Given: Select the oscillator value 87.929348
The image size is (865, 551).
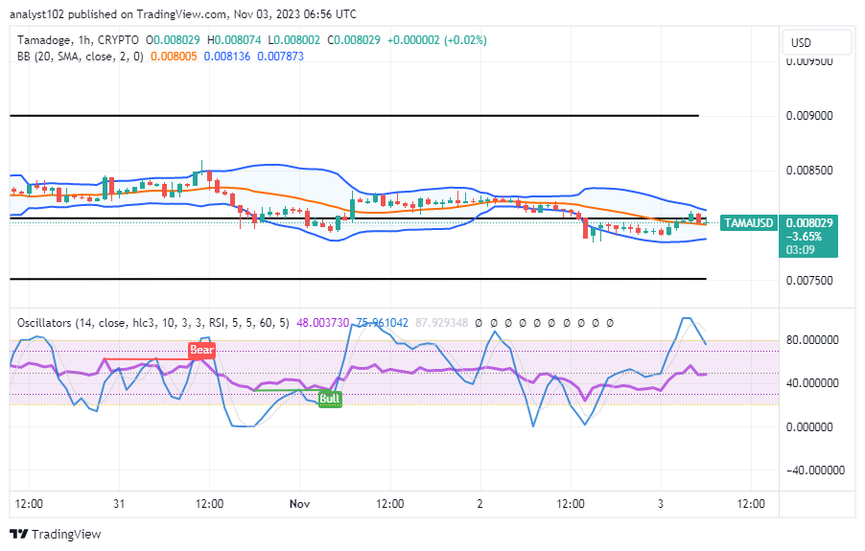Looking at the screenshot, I should coord(441,323).
